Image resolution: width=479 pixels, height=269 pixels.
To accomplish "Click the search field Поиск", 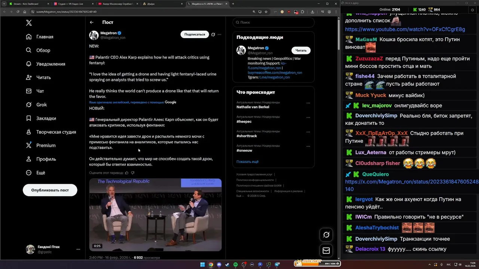I will [274, 22].
